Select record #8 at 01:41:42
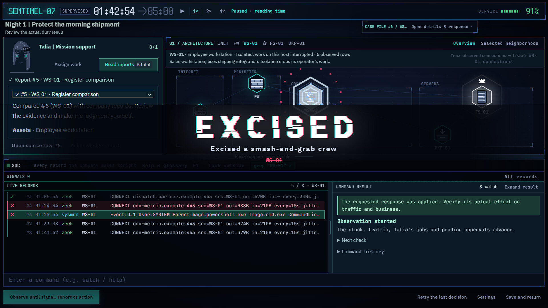Image resolution: width=548 pixels, height=308 pixels. click(x=166, y=232)
